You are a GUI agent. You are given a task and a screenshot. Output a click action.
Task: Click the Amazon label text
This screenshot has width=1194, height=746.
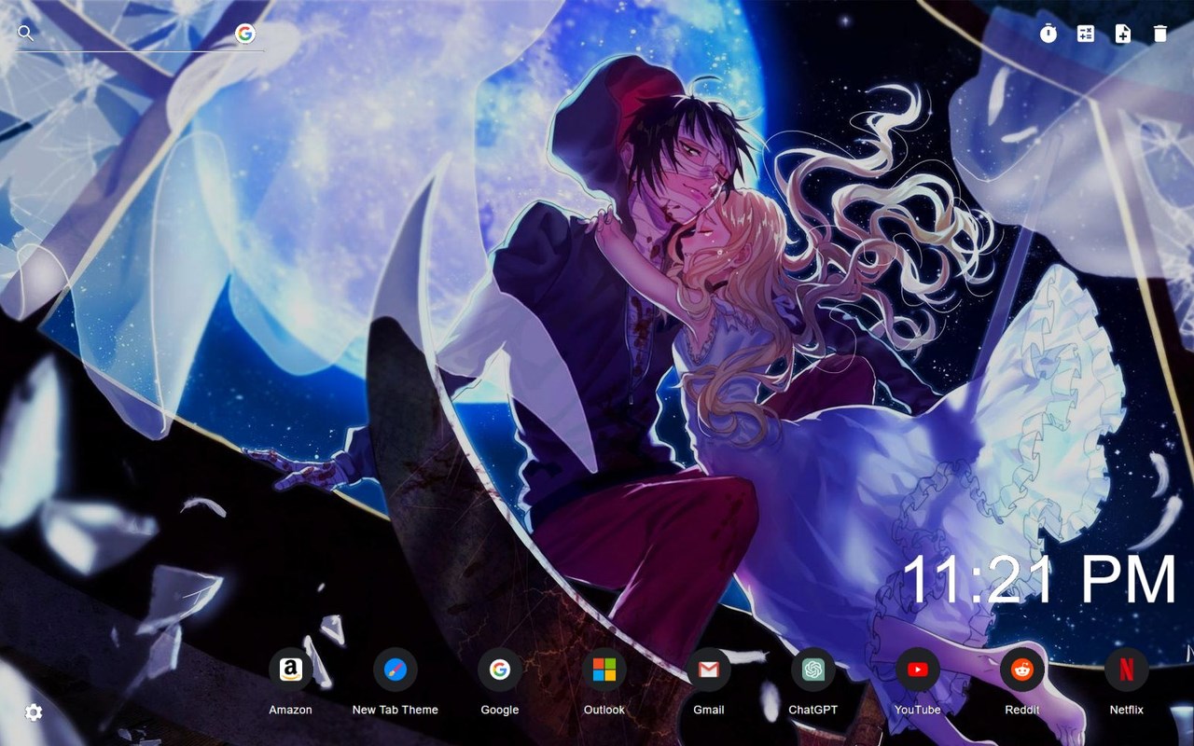tap(291, 710)
